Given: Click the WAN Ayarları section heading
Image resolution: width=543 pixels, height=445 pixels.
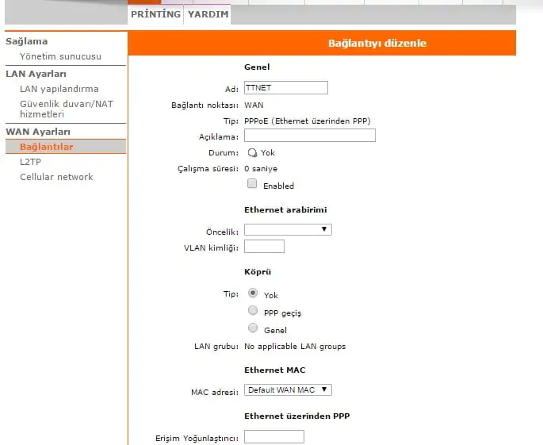Looking at the screenshot, I should coord(38,132).
